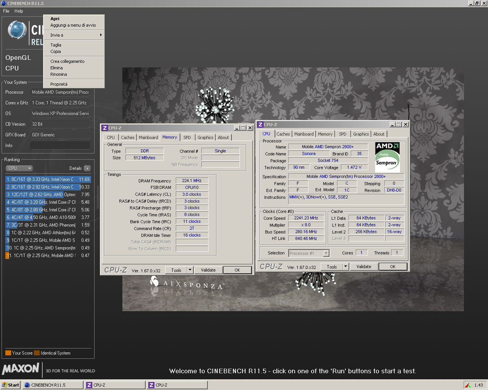
Task: Open Proprietà from context menu
Action: pyautogui.click(x=74, y=84)
